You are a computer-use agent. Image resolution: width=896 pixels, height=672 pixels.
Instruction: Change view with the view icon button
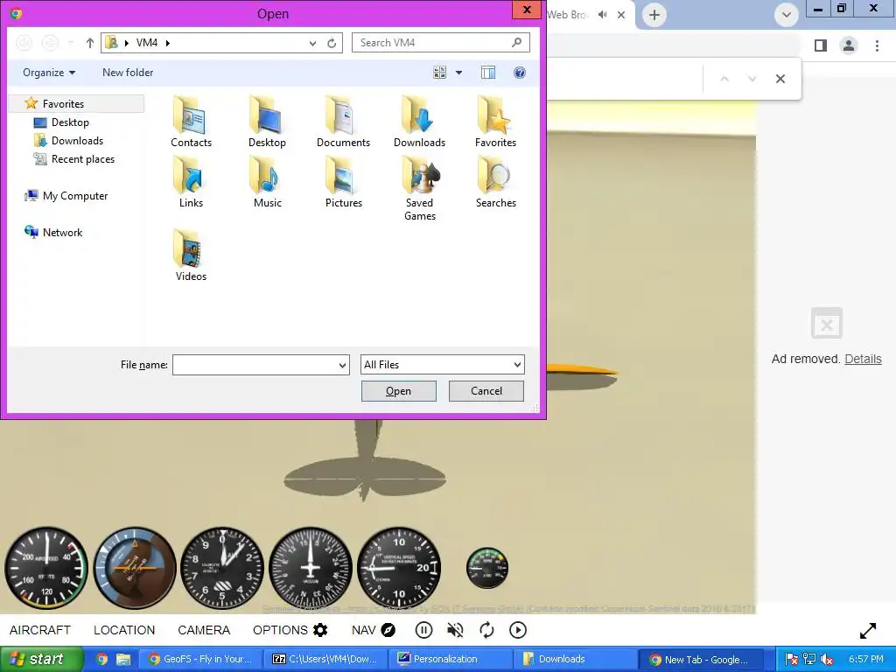click(x=439, y=73)
